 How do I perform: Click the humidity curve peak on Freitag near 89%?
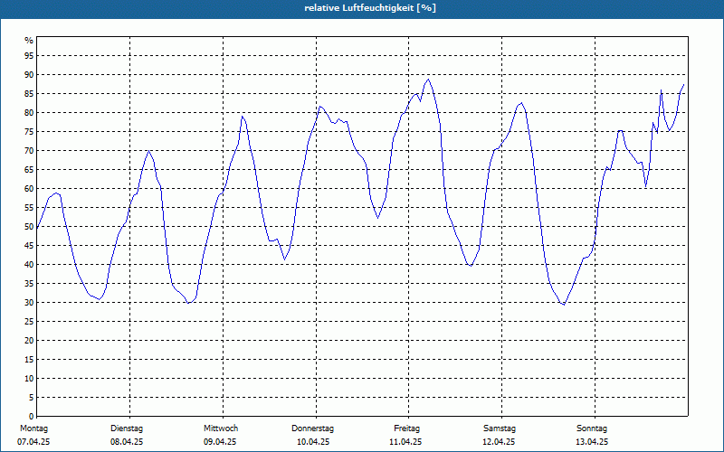pyautogui.click(x=428, y=80)
